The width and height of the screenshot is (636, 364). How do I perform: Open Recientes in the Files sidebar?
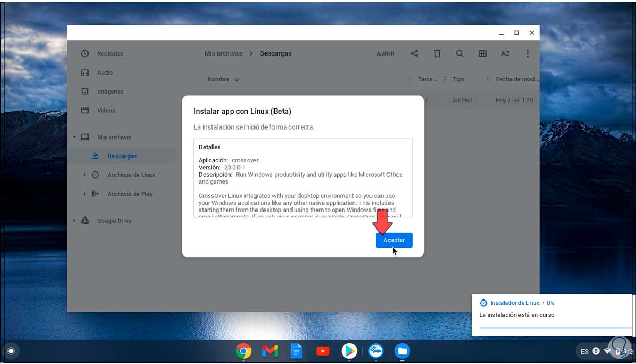(x=110, y=54)
